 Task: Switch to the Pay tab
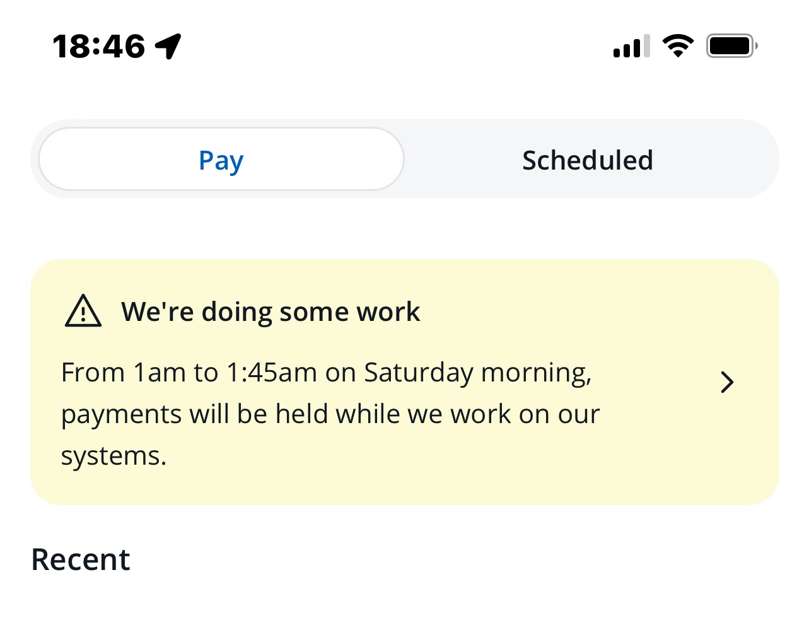tap(221, 160)
